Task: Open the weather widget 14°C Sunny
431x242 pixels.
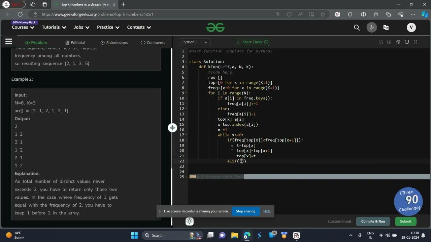Action: 15,235
